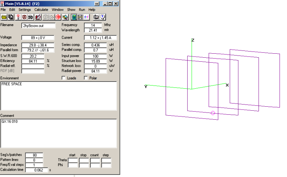Click the save diskettes toolbar icon

[11, 17]
